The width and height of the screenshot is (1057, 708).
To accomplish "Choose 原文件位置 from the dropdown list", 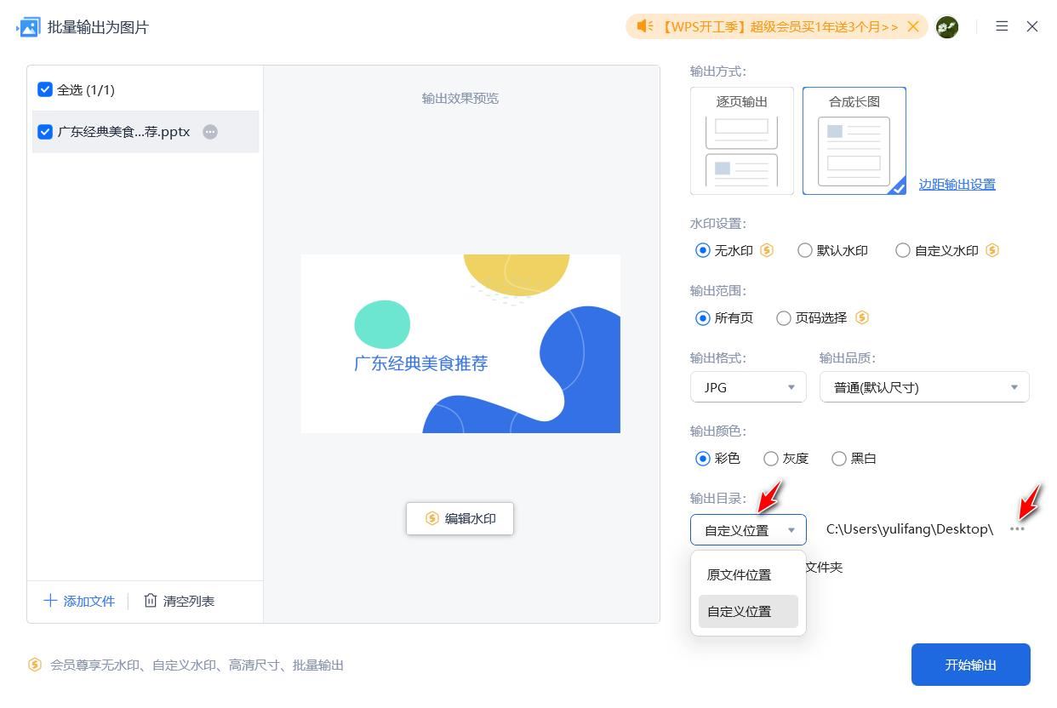I will tap(748, 574).
